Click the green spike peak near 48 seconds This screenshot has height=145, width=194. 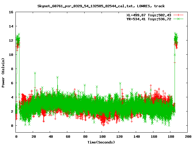[57, 77]
